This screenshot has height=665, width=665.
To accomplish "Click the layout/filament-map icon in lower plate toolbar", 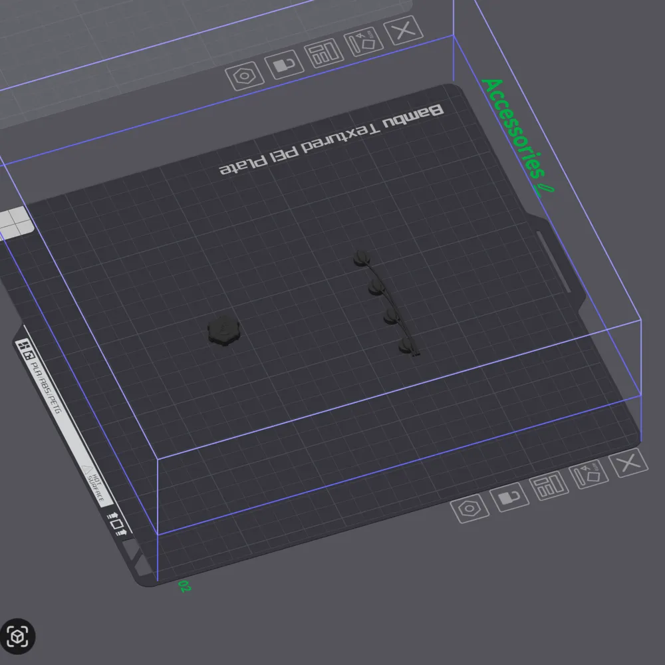I will (549, 485).
